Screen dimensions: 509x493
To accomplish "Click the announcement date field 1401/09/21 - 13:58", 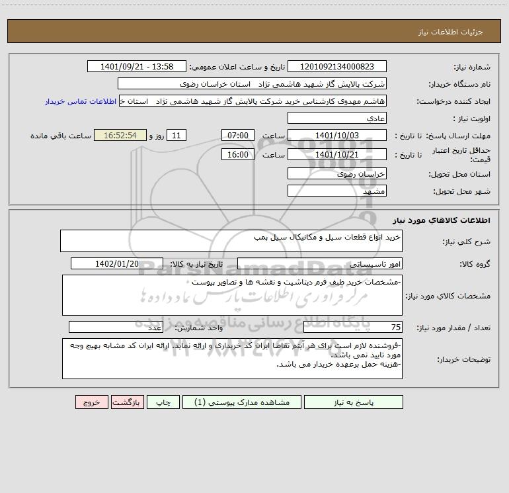I will click(x=137, y=66).
